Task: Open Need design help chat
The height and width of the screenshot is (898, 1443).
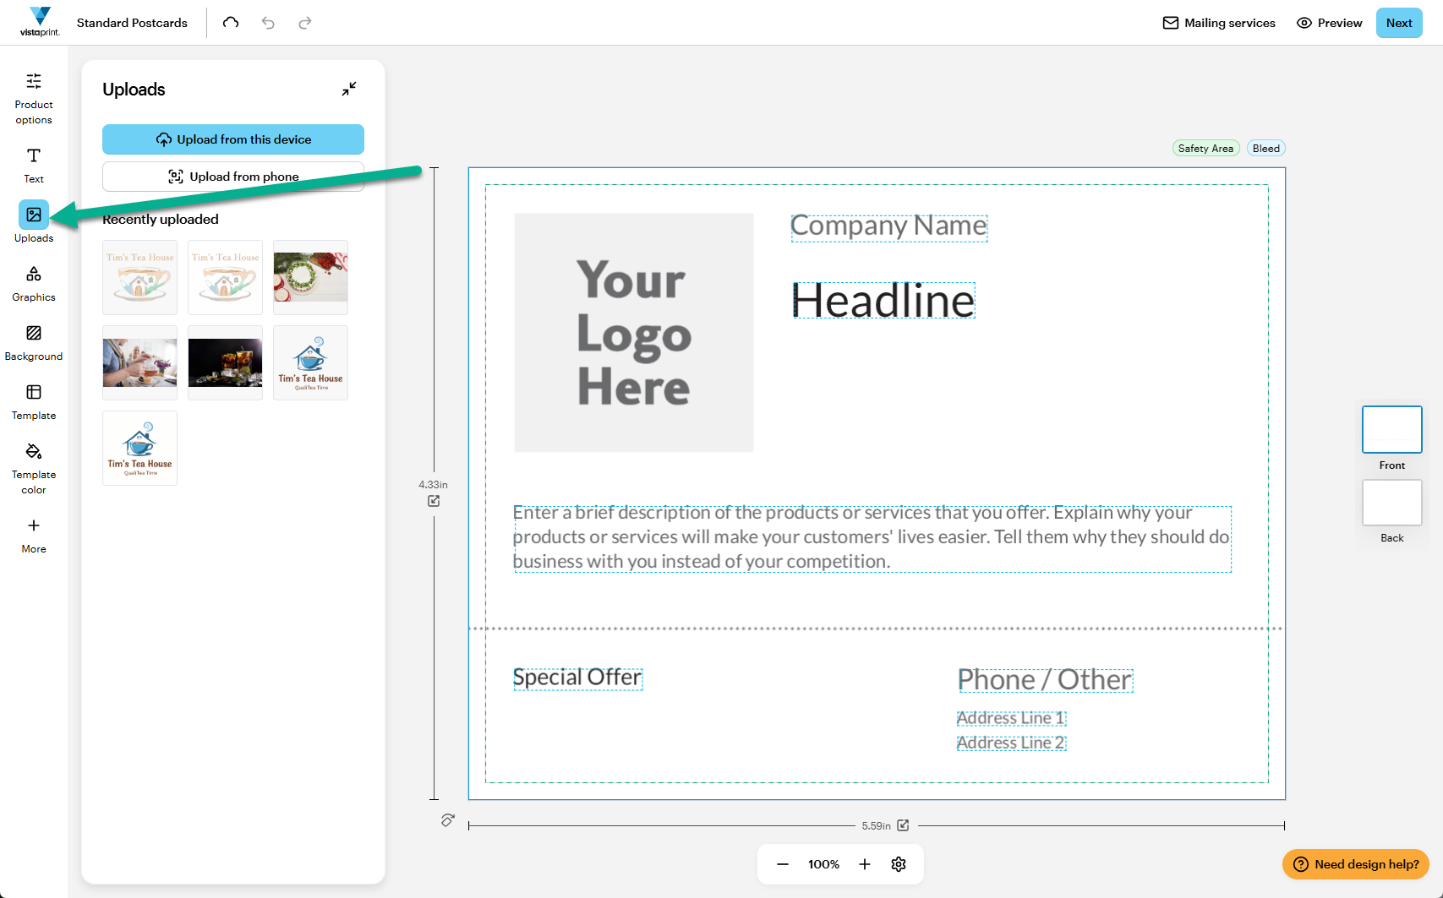Action: 1356,864
